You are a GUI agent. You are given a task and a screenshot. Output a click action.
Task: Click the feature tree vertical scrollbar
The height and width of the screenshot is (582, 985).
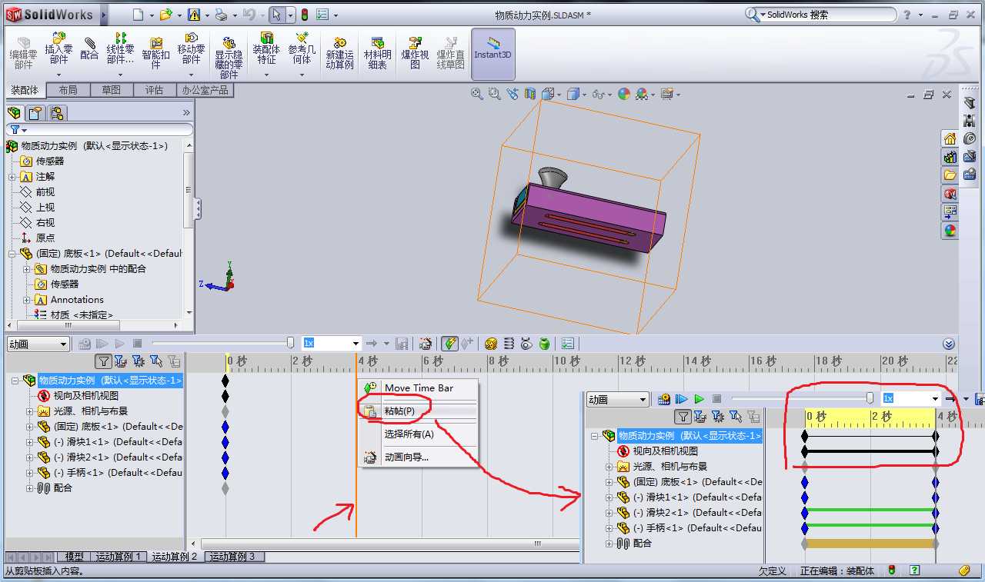coord(189,192)
